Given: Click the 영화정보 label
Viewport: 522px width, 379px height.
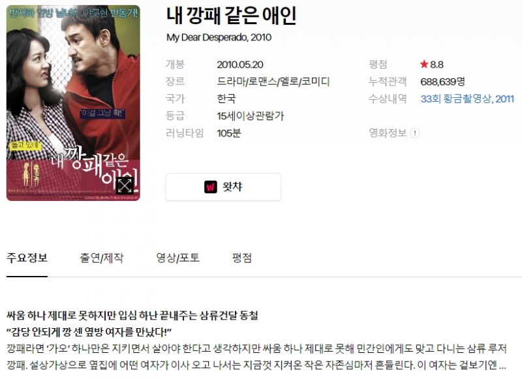Looking at the screenshot, I should (388, 133).
